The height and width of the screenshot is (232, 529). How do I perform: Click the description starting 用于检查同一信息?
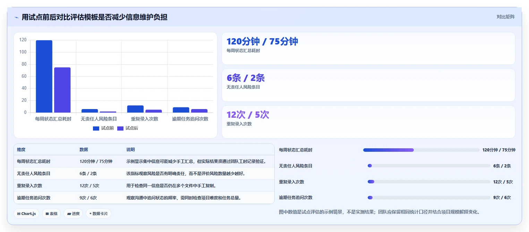click(171, 186)
